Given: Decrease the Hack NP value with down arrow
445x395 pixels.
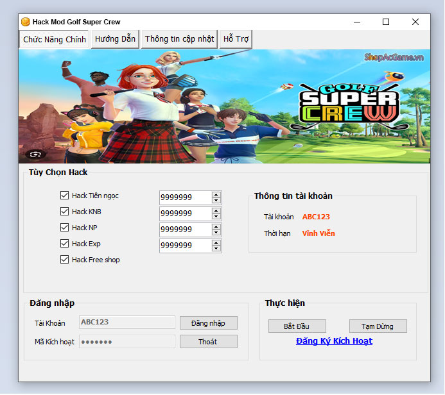Looking at the screenshot, I should 216,232.
